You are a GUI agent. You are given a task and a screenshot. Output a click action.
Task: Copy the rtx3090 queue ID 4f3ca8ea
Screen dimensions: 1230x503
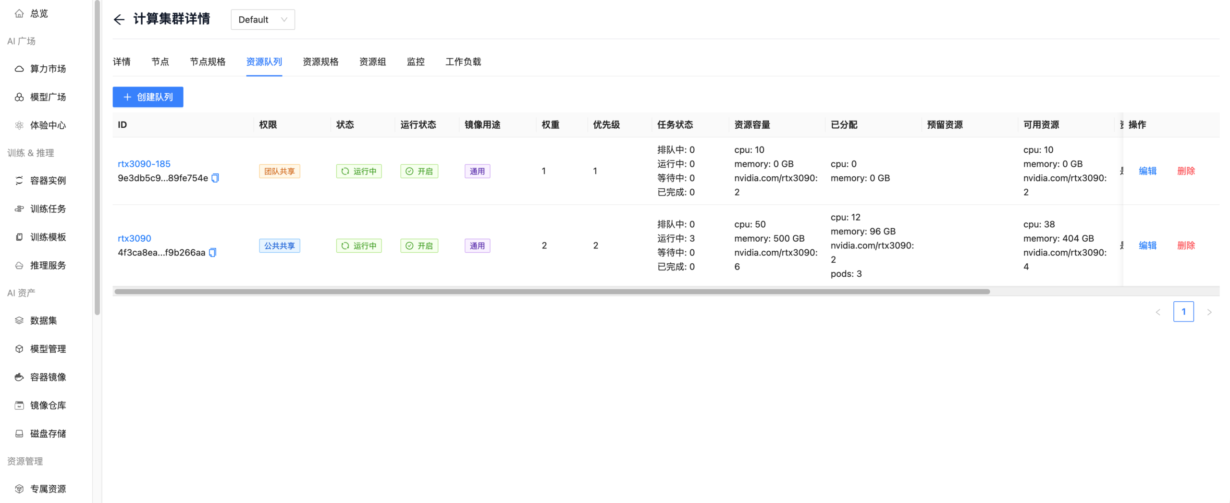(x=213, y=253)
